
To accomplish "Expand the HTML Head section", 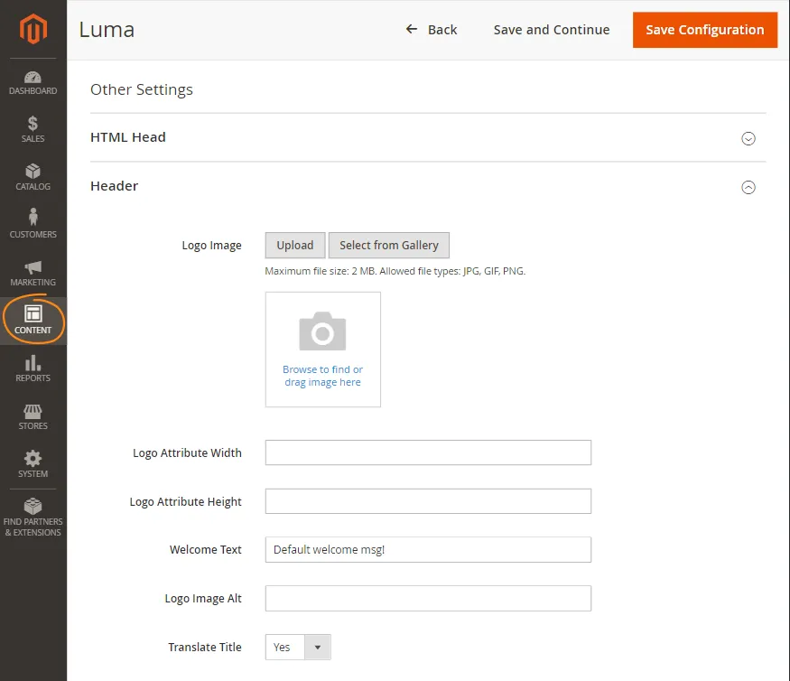I will [748, 138].
